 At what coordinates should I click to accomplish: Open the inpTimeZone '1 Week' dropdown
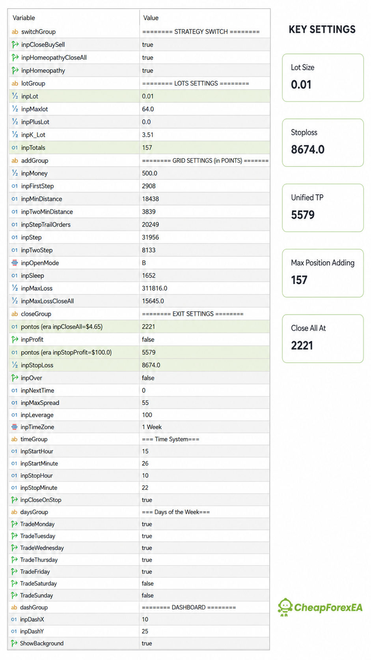205,427
